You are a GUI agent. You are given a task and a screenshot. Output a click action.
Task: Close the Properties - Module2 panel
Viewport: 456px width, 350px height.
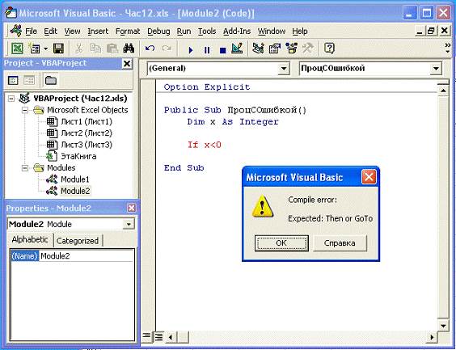pyautogui.click(x=132, y=208)
